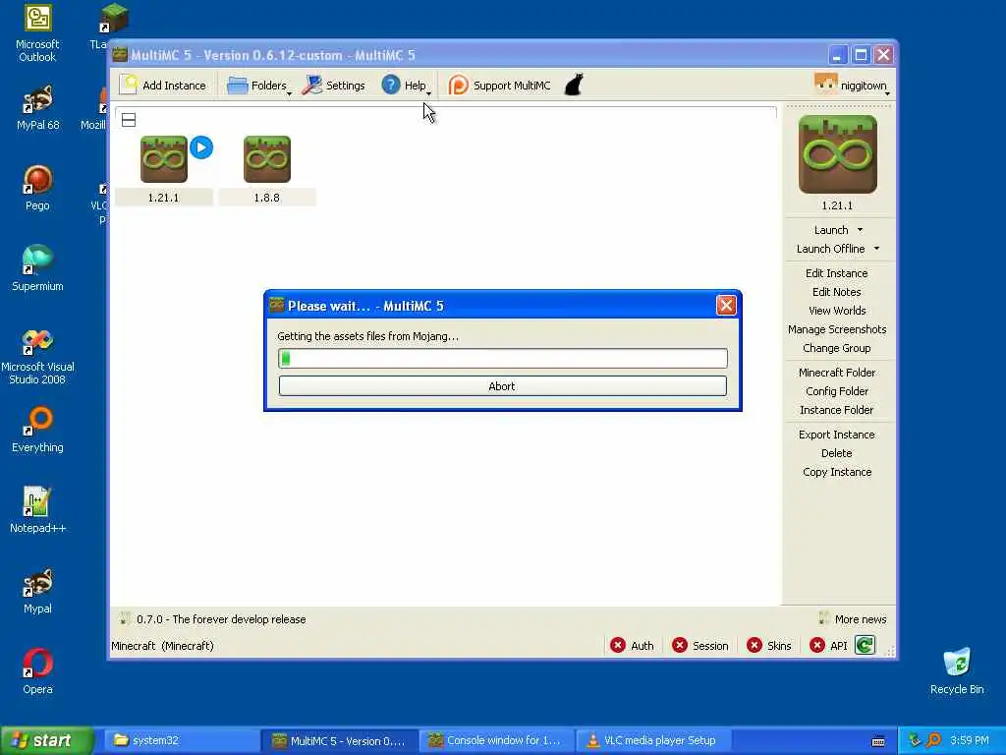
Task: Expand the Launch dropdown arrow
Action: (860, 230)
